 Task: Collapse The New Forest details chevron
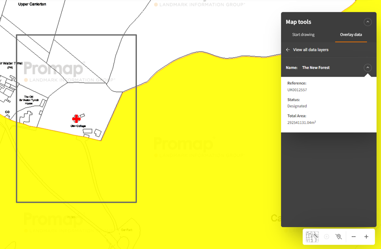click(368, 68)
